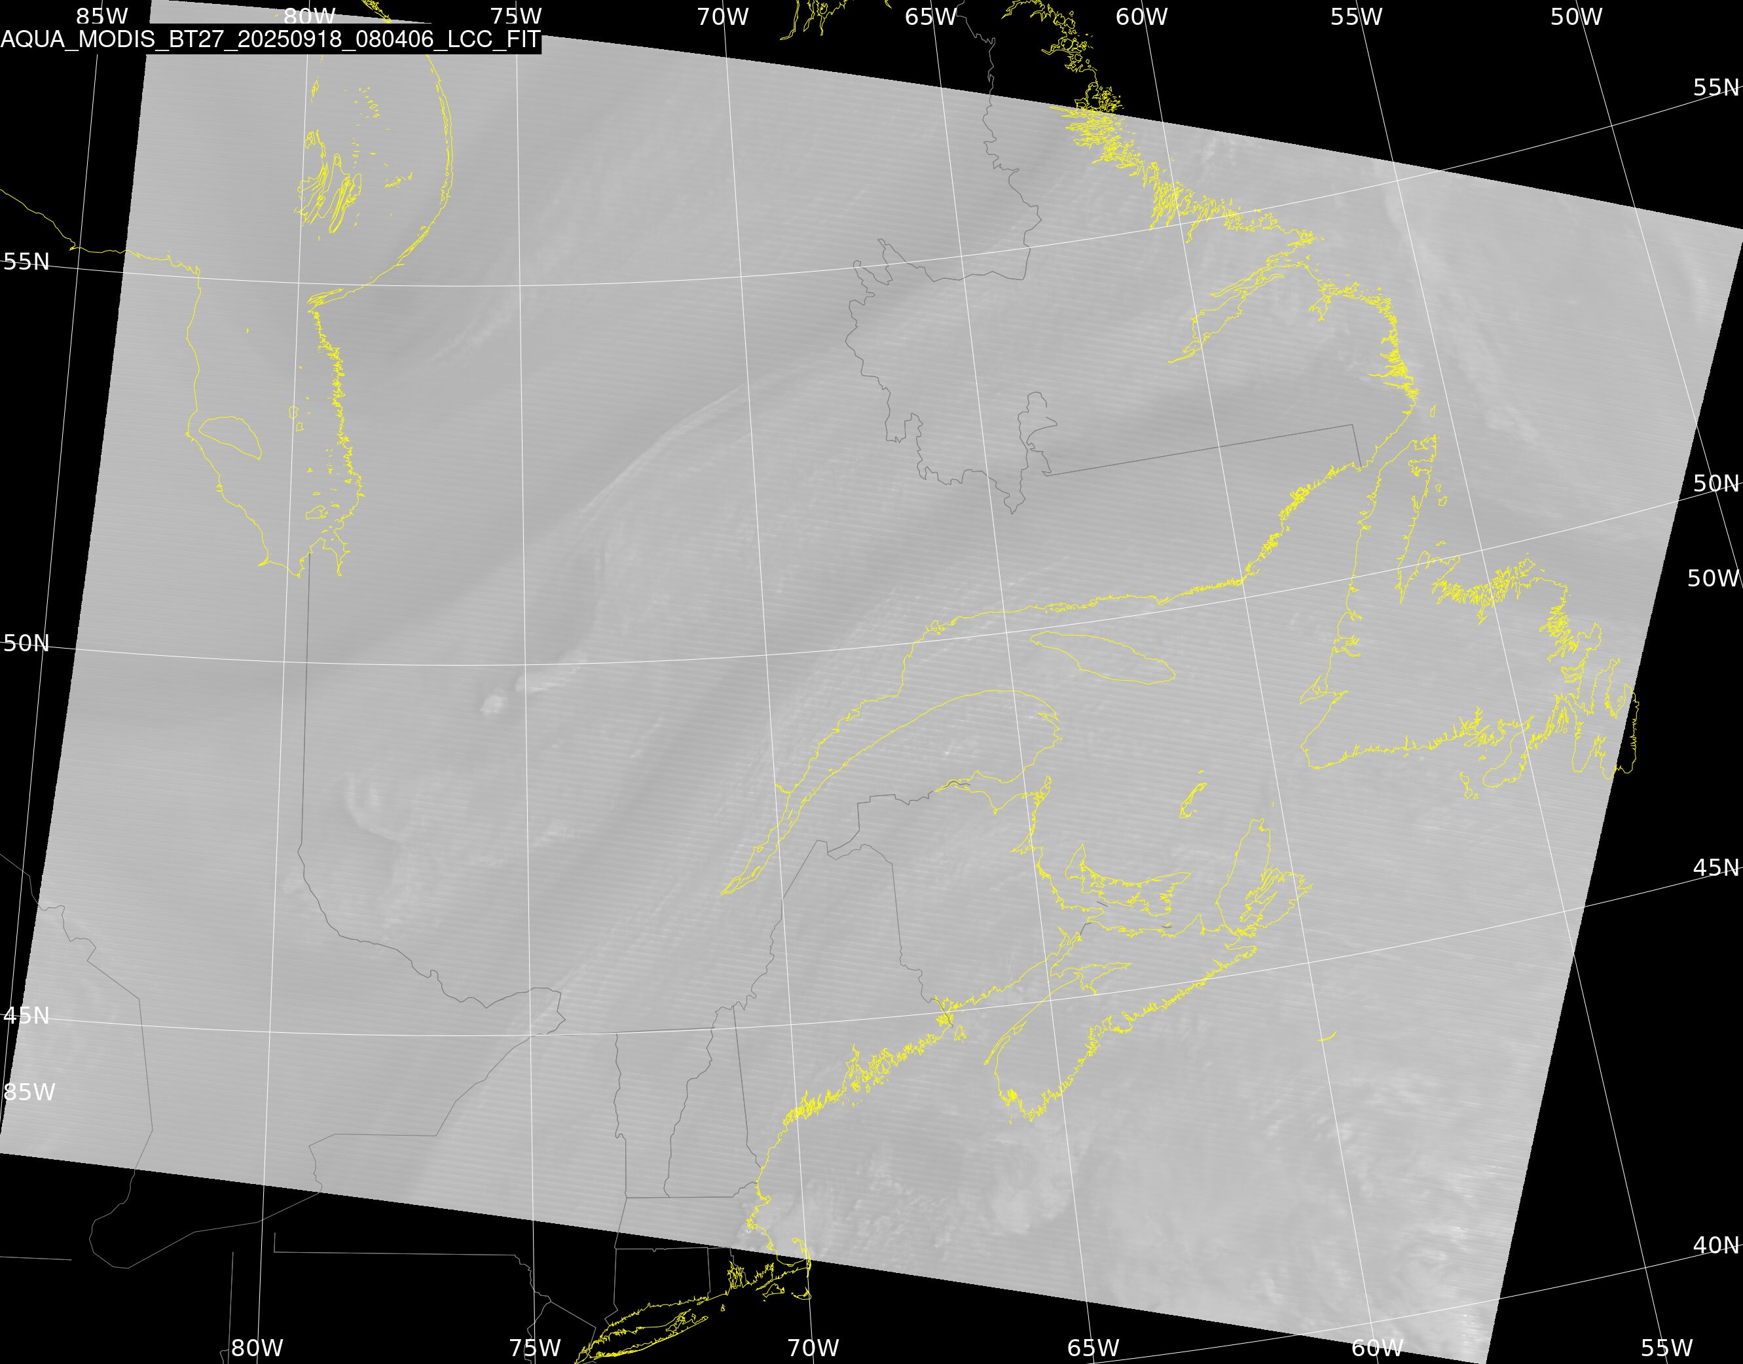Click the AQUA_MODIS_BT27_20250918_080406_LCC_FIT title label
1743x1364 pixels.
click(271, 40)
